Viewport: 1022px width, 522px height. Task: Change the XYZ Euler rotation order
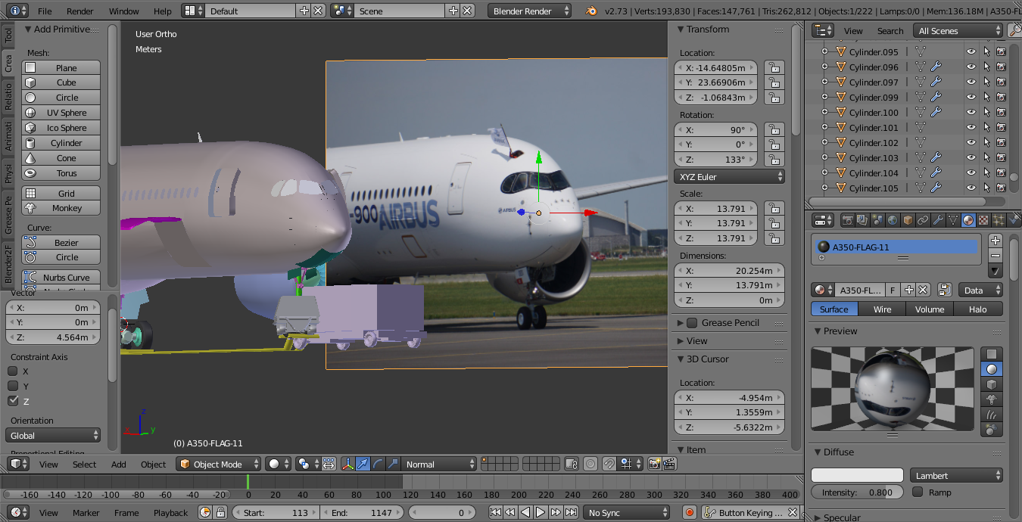(728, 176)
